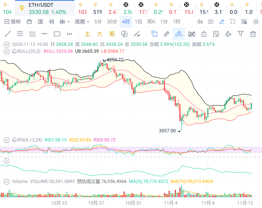Toggle the RSI indicator alert bell
This screenshot has width=262, height=208.
(14, 140)
